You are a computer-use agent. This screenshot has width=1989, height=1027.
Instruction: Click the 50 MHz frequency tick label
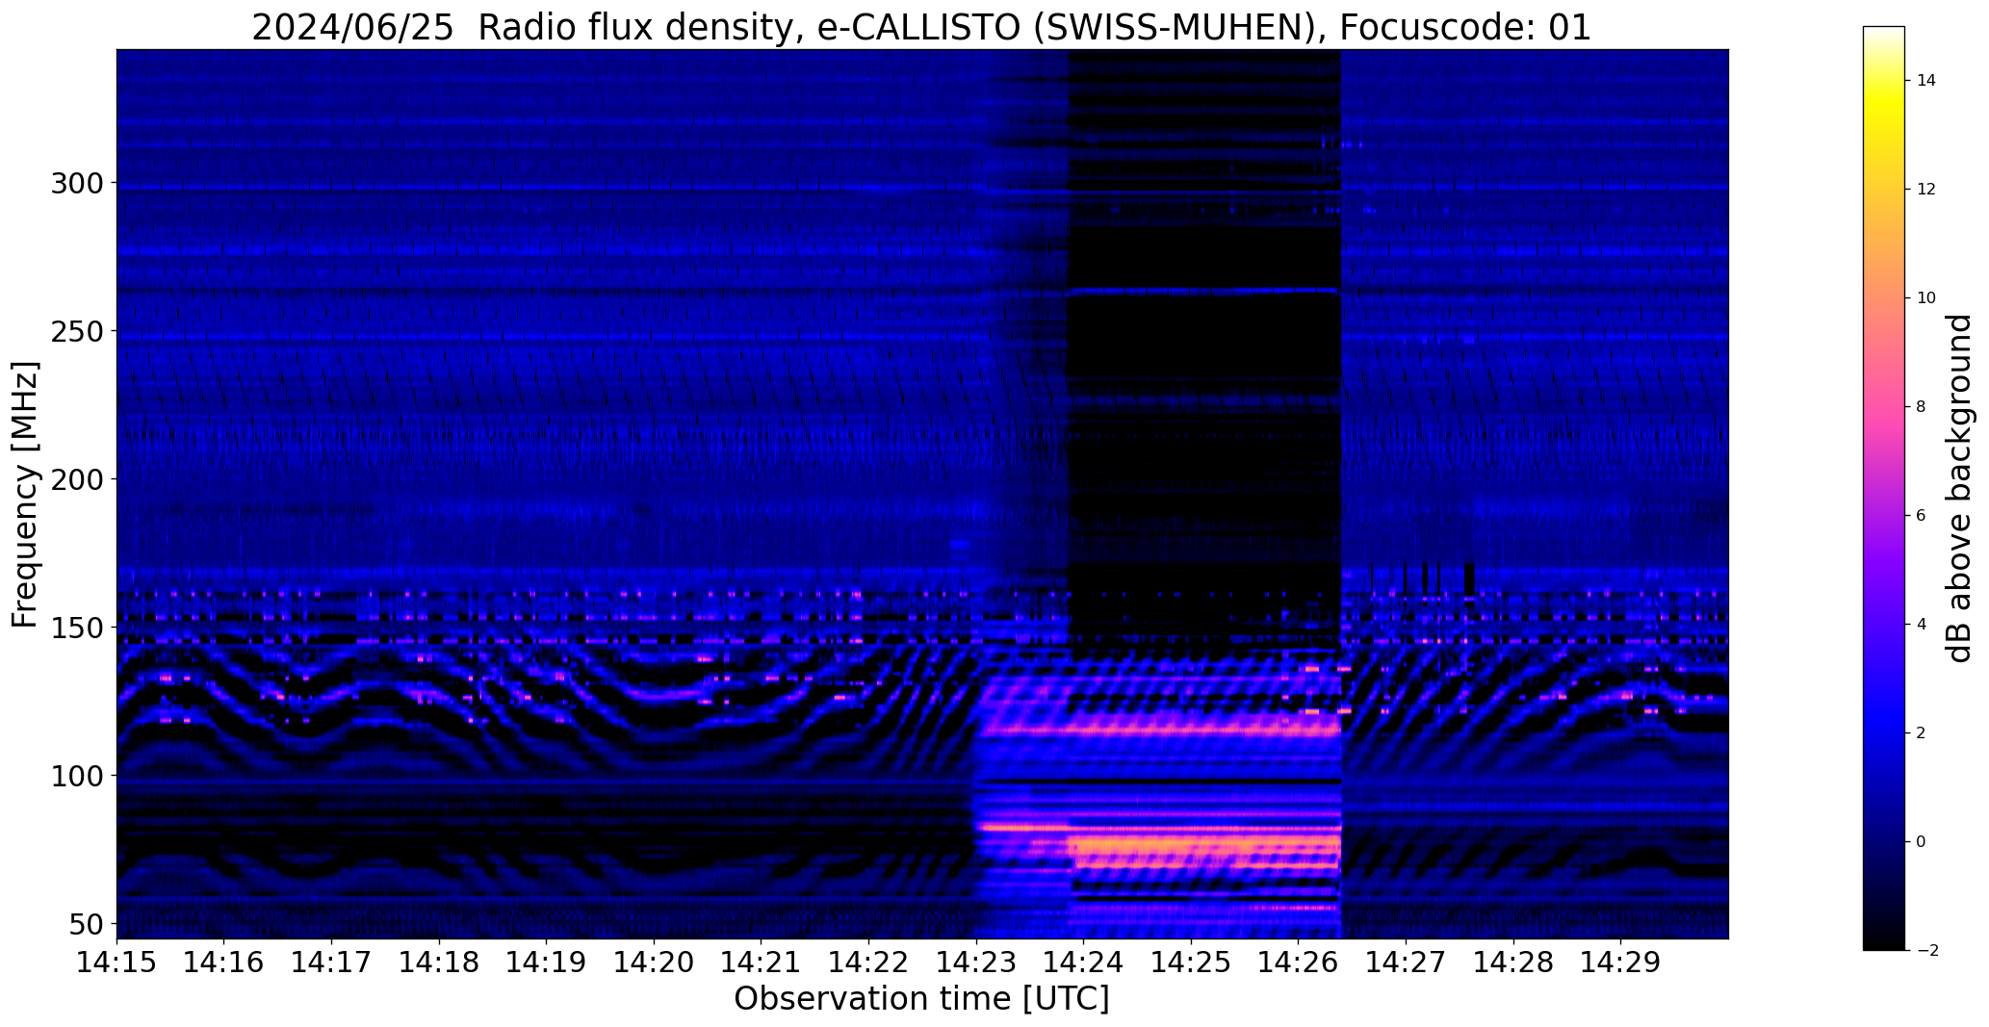[x=87, y=924]
